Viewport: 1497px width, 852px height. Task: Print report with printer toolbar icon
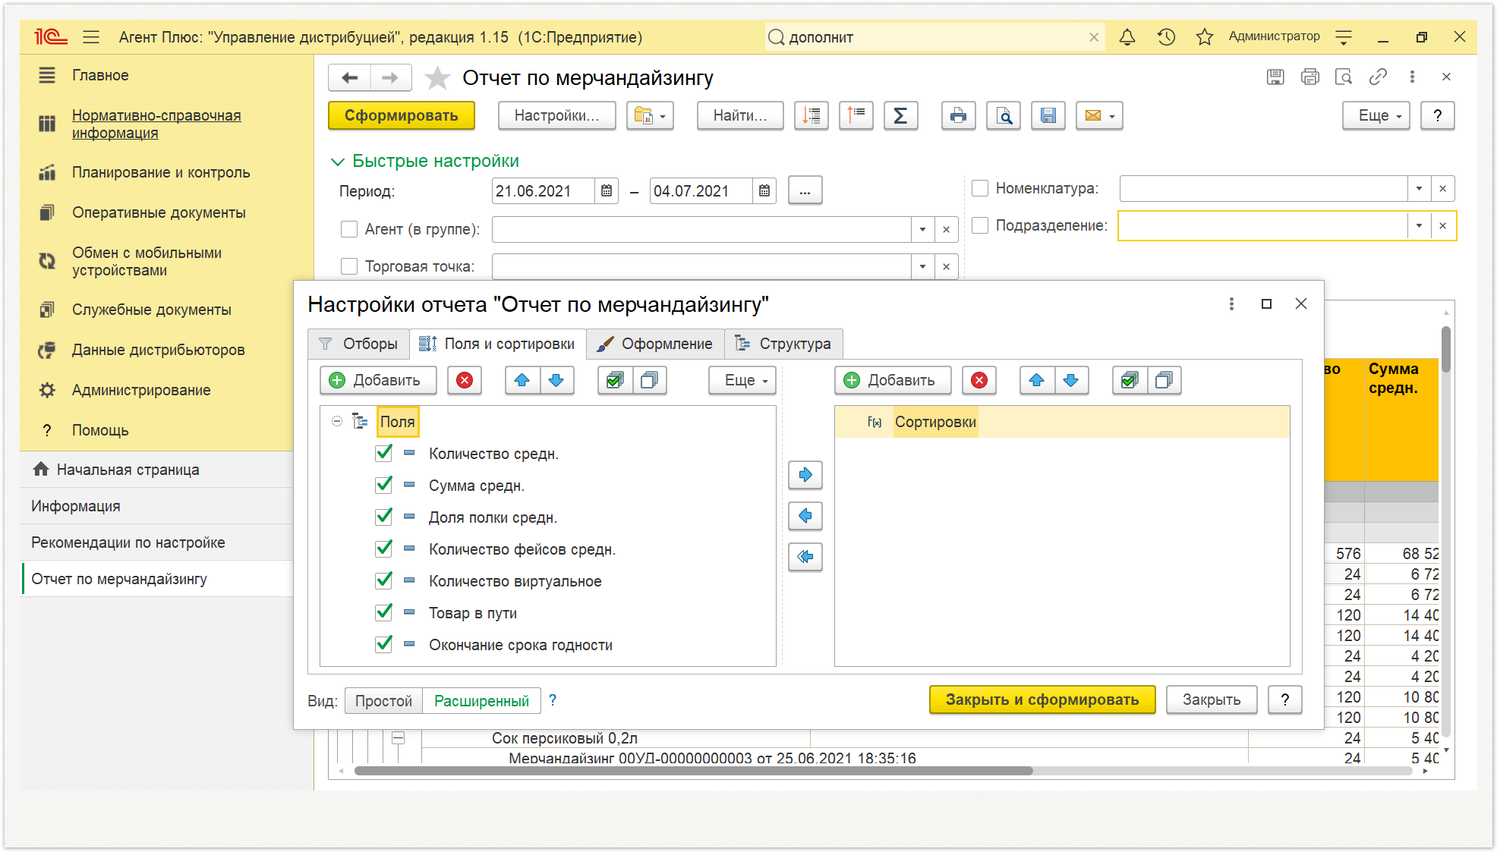coord(959,115)
